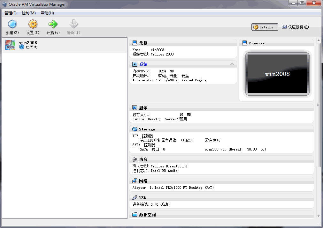Click the USB section plug icon
323x228 pixels.
point(134,197)
